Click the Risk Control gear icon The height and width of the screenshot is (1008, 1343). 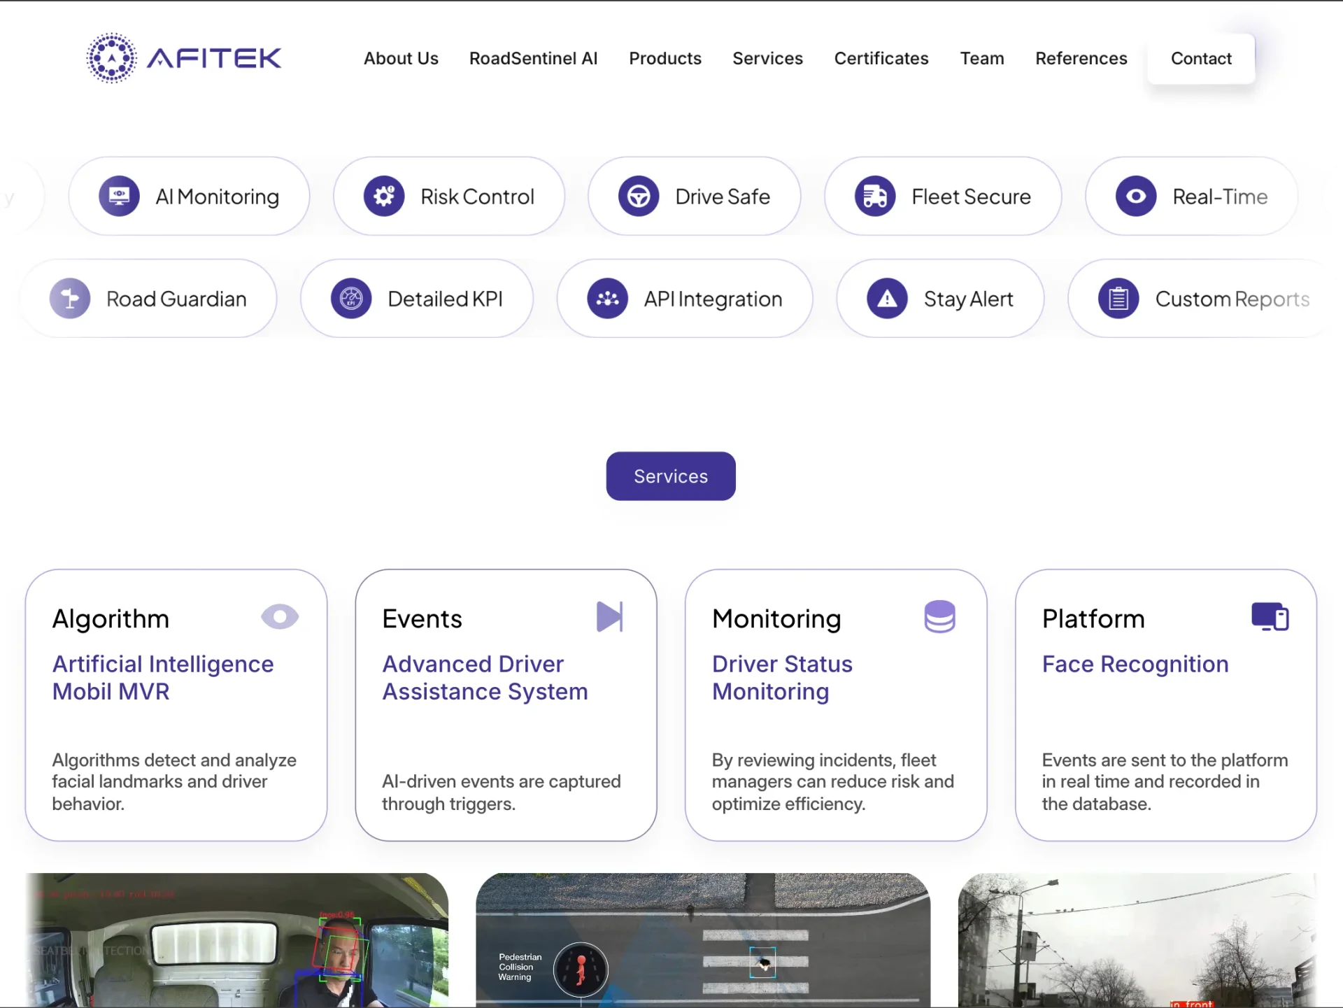tap(384, 197)
